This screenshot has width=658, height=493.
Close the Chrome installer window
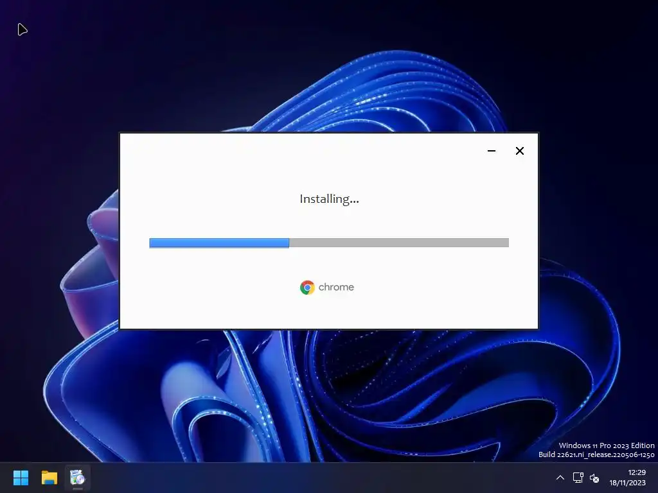click(x=519, y=151)
